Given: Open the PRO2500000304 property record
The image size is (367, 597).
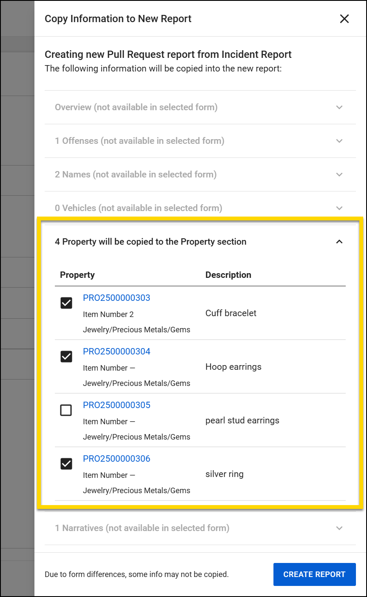Looking at the screenshot, I should pos(116,351).
